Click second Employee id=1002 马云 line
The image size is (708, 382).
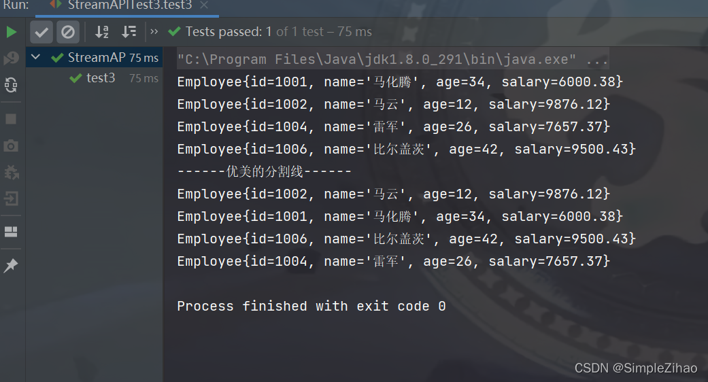(394, 194)
